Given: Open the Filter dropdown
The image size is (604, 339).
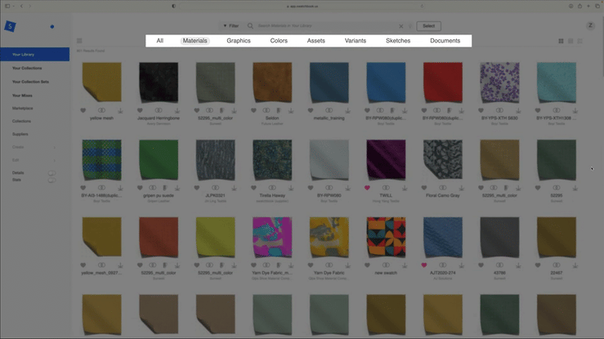Looking at the screenshot, I should (231, 26).
